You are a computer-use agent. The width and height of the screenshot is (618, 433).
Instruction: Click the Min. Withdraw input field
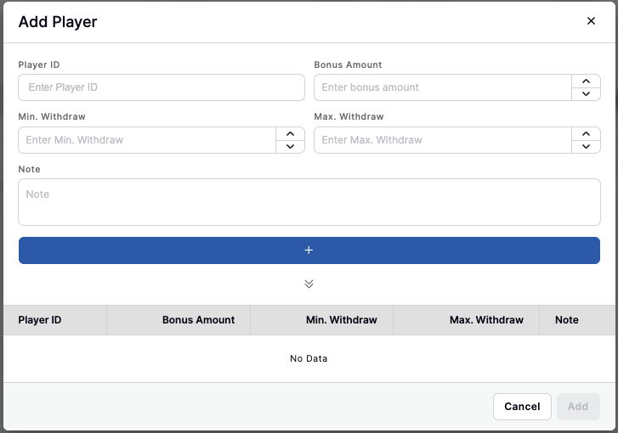[x=147, y=140]
